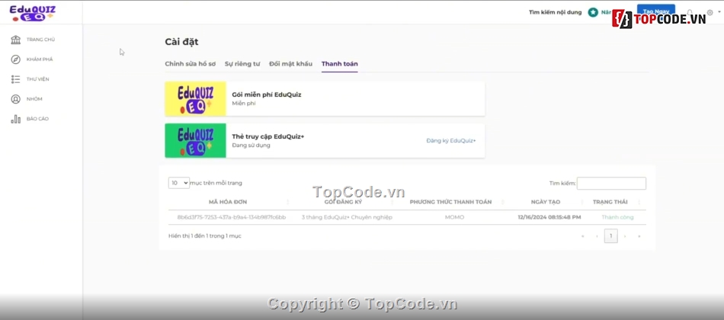Sort by Phương Thức Thanh Toán column
Image resolution: width=724 pixels, height=320 pixels.
coord(450,202)
